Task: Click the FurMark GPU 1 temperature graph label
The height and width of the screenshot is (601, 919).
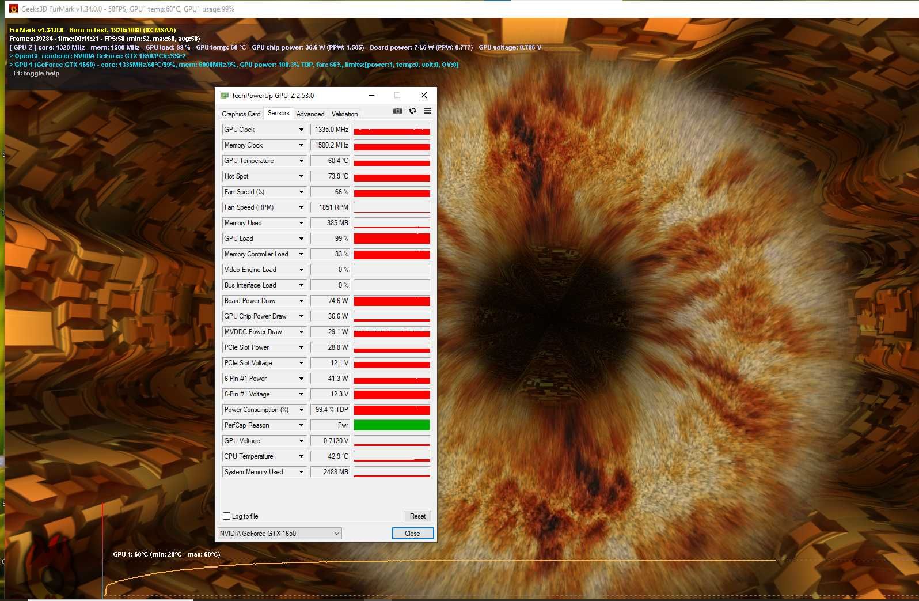Action: coord(166,554)
